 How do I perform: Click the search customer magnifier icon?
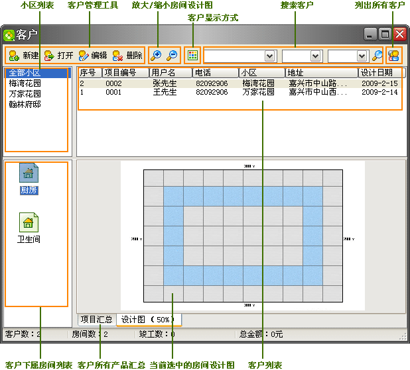click(x=377, y=56)
